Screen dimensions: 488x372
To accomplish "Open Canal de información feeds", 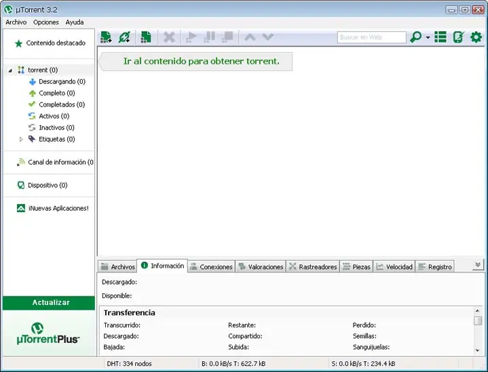I will point(60,162).
